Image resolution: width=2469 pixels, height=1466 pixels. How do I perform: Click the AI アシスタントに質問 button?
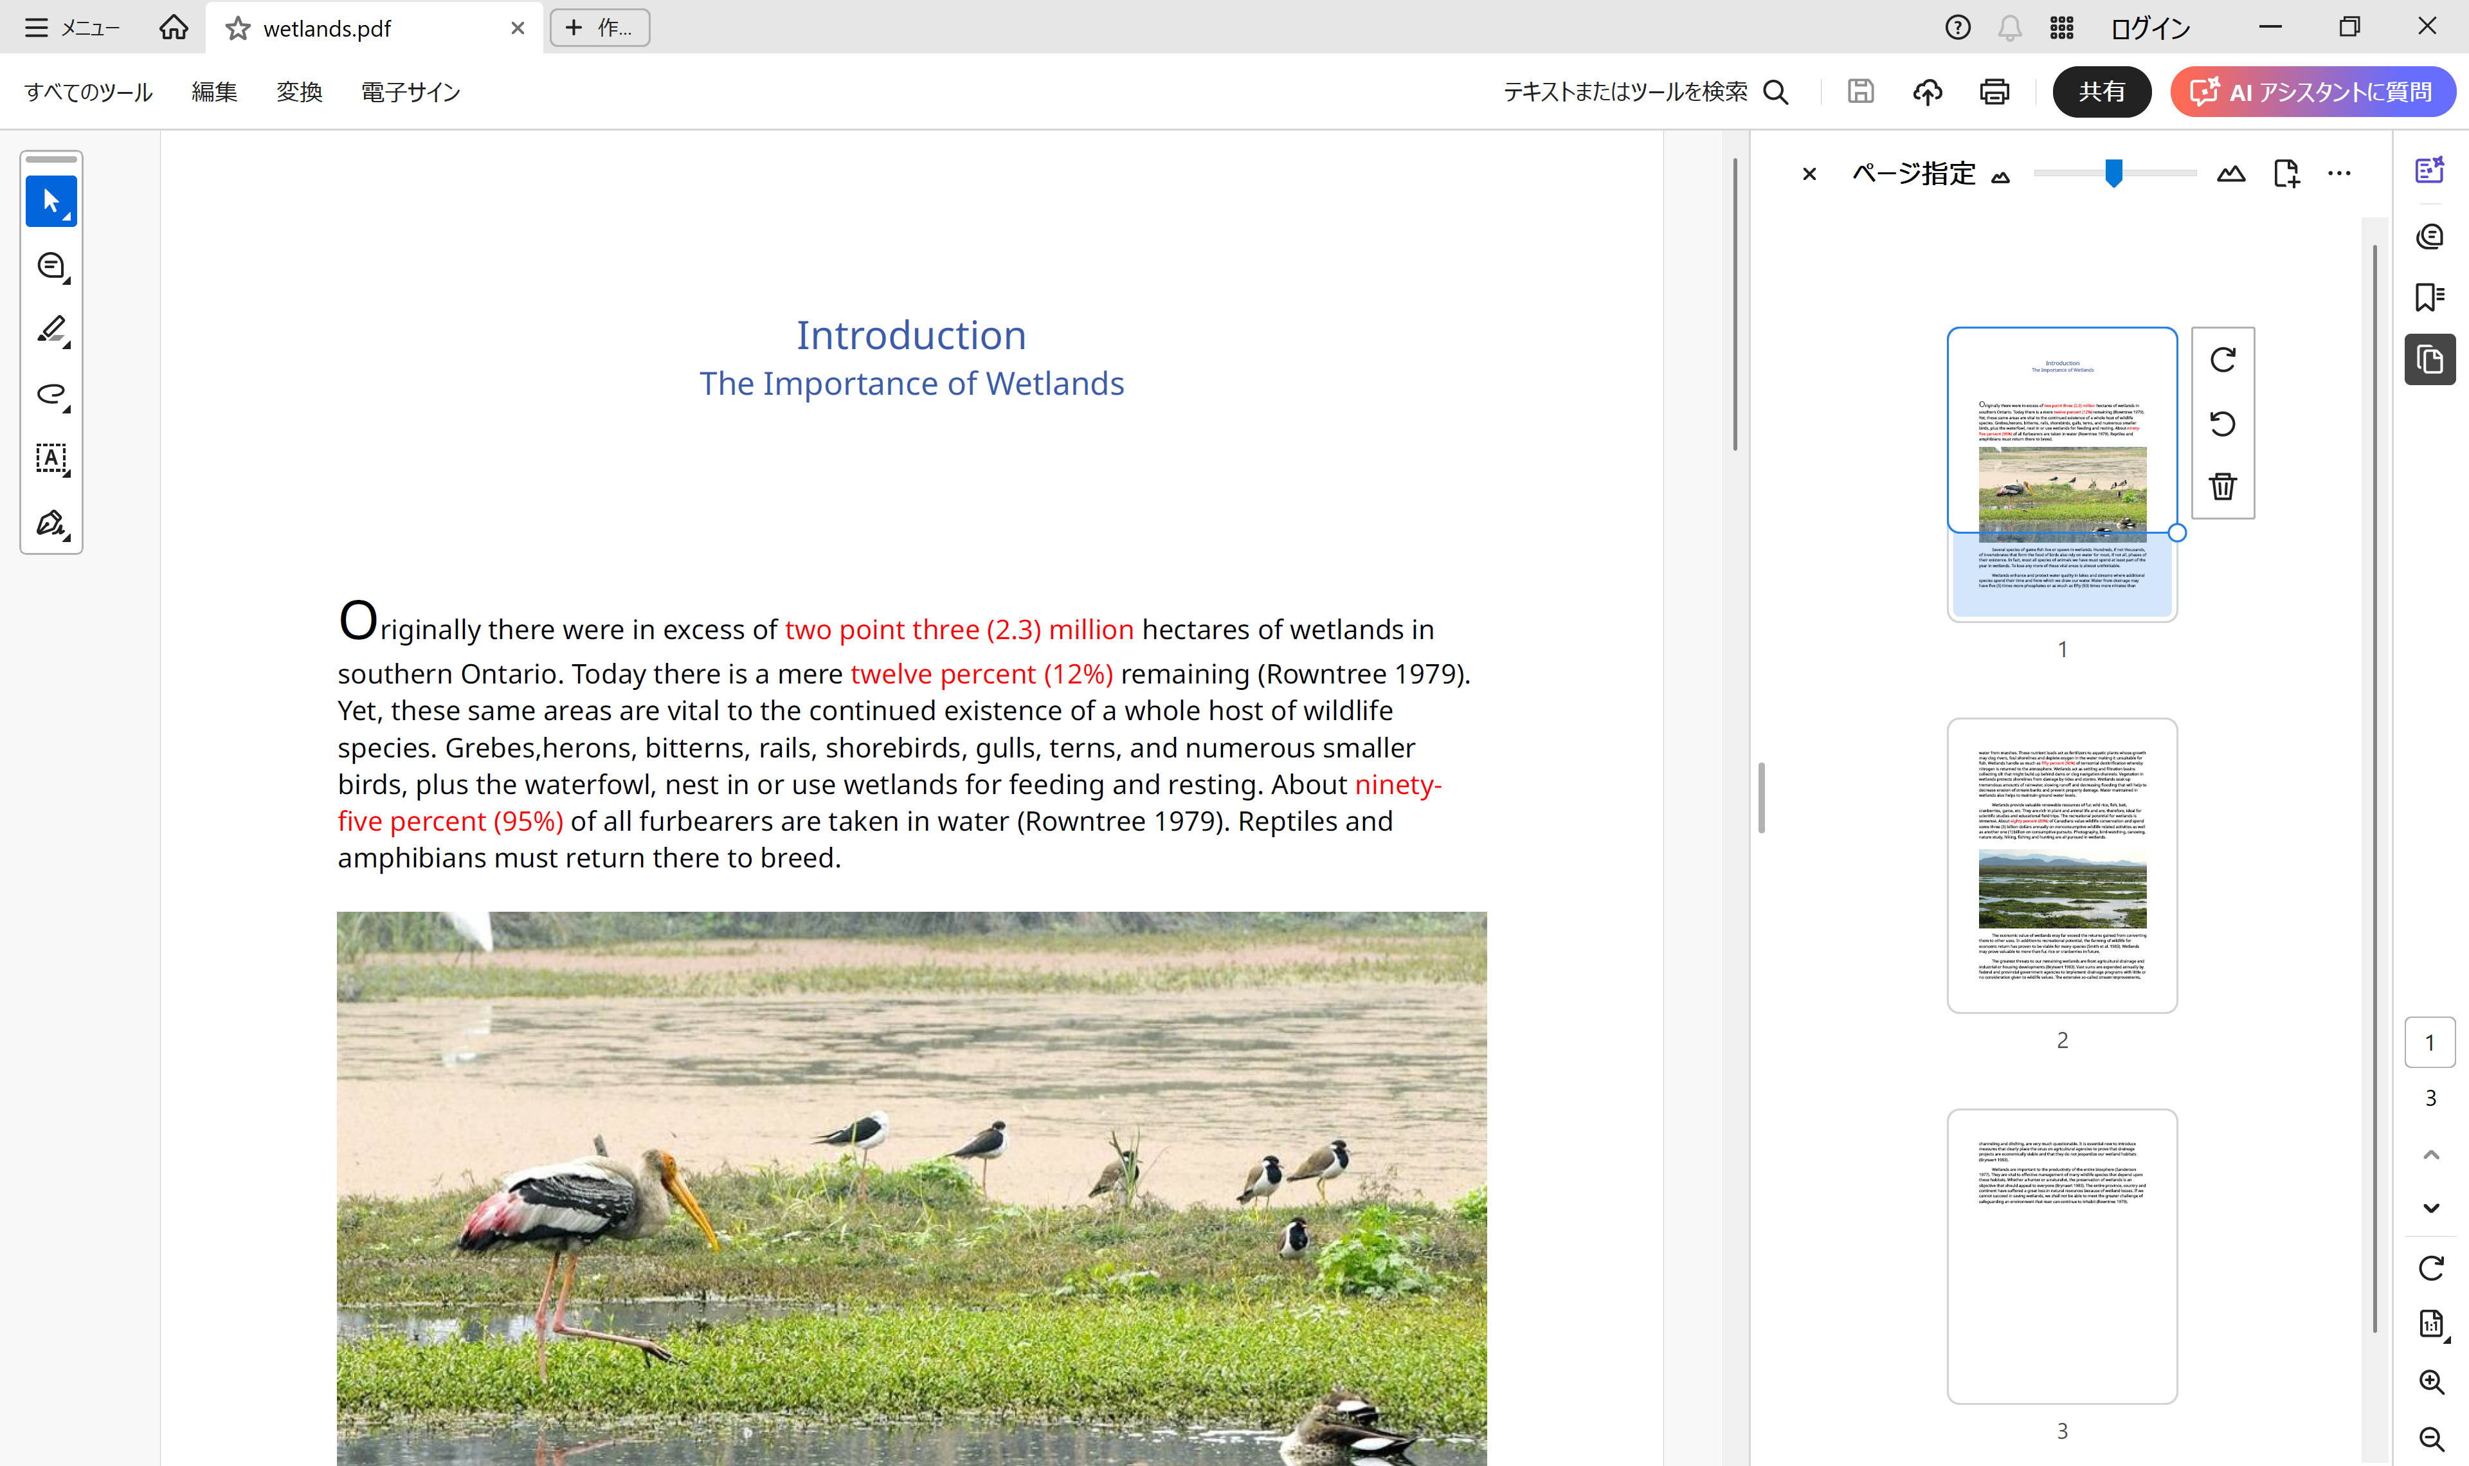point(2312,92)
